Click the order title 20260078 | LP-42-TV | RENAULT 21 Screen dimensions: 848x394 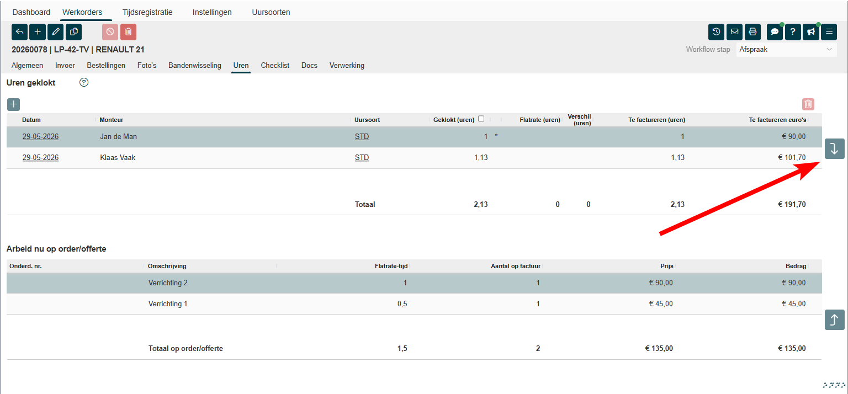(x=78, y=50)
